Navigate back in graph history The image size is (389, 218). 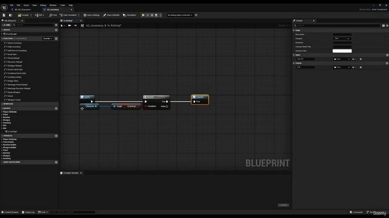(69, 25)
